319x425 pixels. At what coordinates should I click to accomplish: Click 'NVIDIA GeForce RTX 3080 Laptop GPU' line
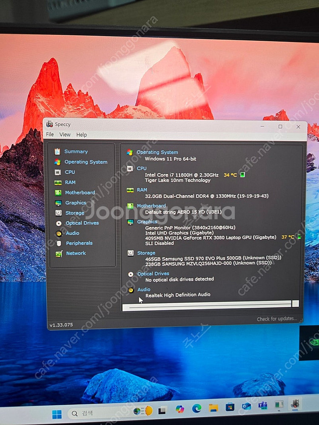[x=211, y=238]
